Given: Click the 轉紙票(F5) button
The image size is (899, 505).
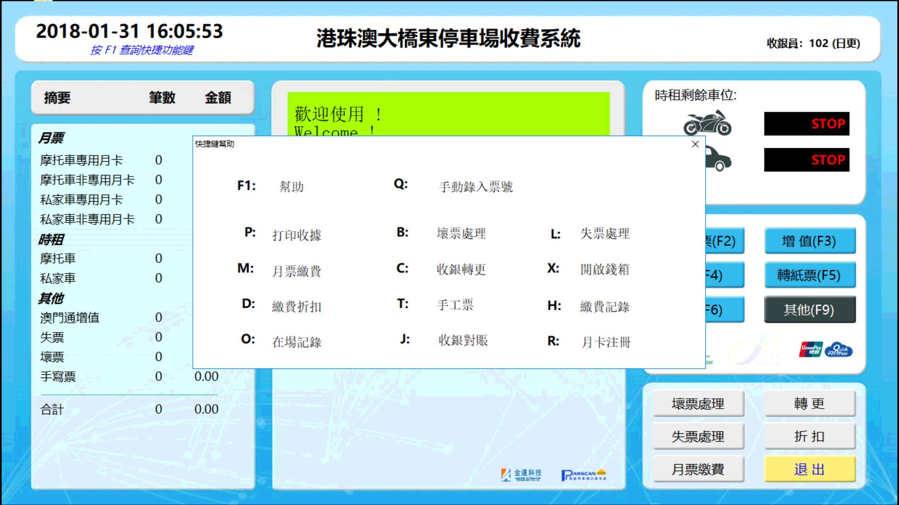Looking at the screenshot, I should point(809,275).
